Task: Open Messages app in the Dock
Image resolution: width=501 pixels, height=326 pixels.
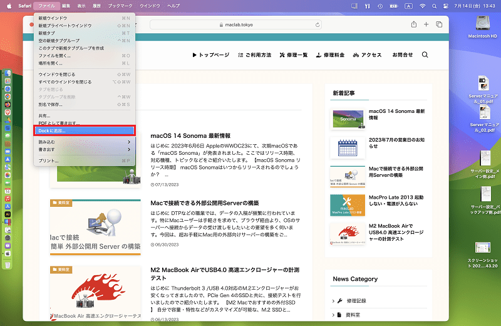Action: 8,136
